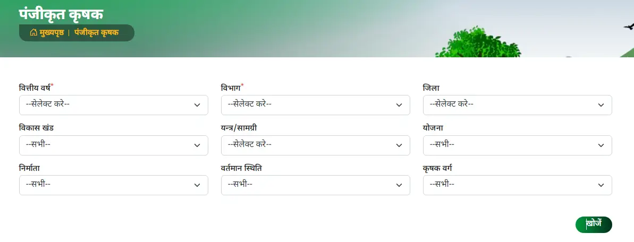
Task: Open the कृषक वर्ग select box
Action: (518, 185)
